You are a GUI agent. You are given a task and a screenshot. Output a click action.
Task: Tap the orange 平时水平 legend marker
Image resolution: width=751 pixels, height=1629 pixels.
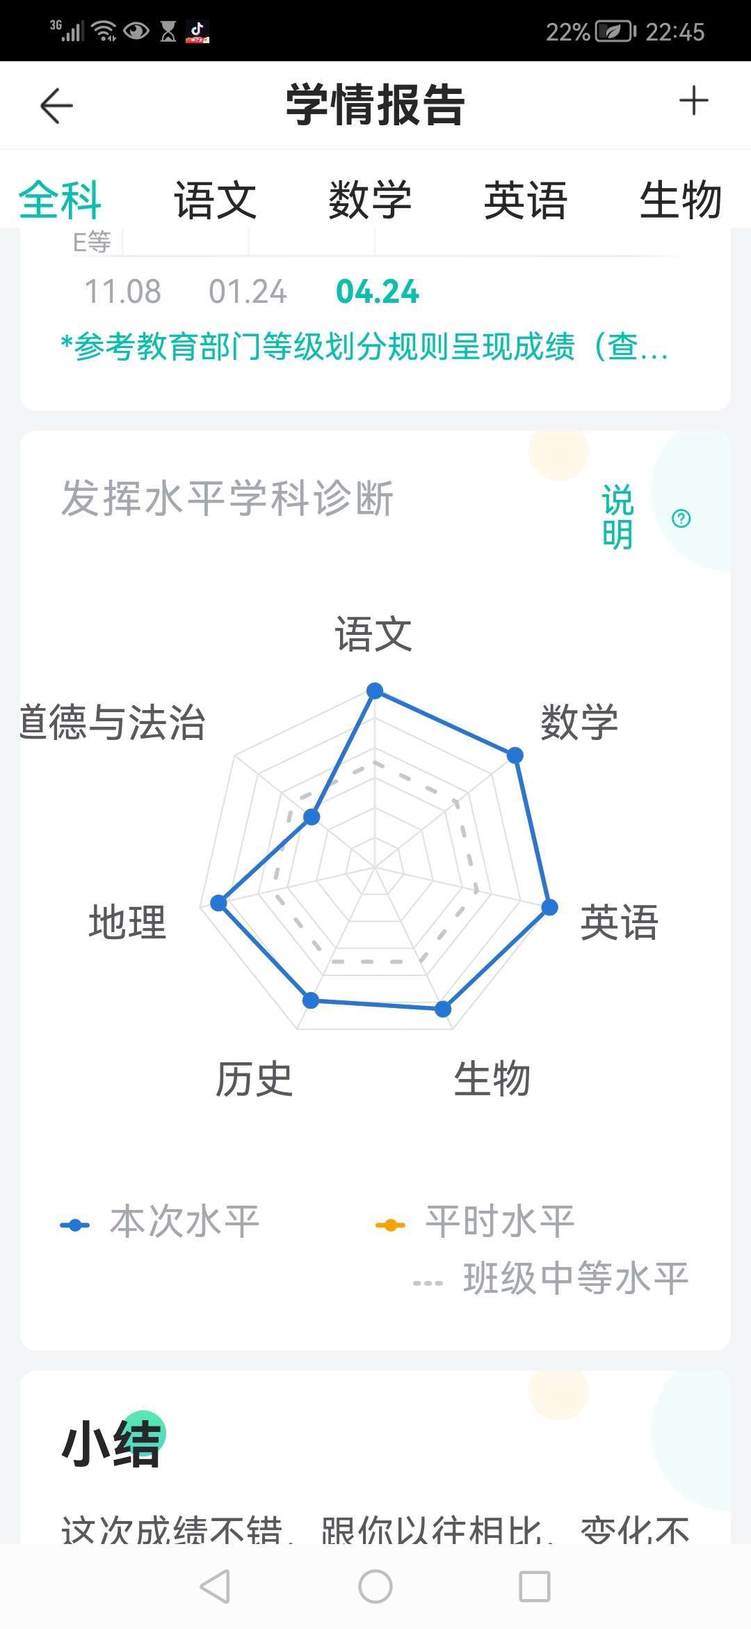(x=390, y=1225)
